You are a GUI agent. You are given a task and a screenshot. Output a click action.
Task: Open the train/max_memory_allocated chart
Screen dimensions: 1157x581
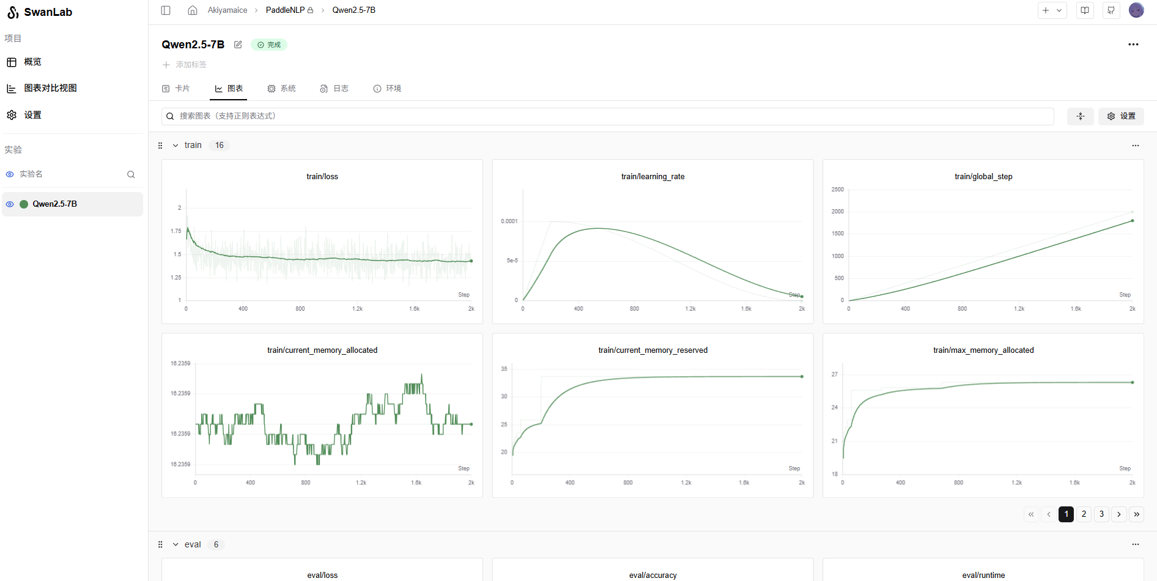click(x=983, y=415)
